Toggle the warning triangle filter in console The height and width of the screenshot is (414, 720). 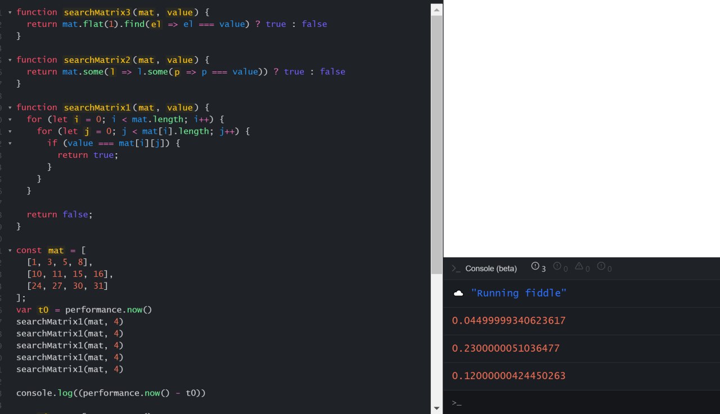[x=583, y=267]
